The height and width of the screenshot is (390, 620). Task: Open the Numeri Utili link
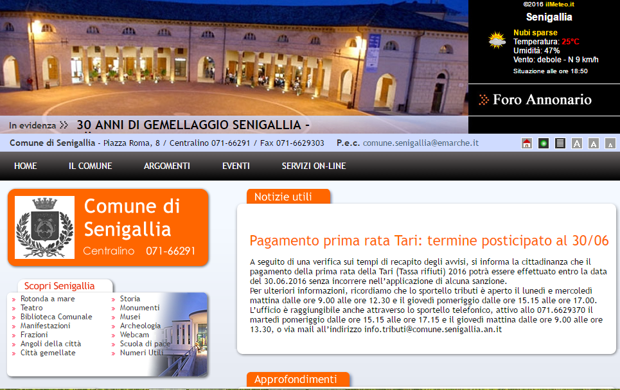coord(141,353)
